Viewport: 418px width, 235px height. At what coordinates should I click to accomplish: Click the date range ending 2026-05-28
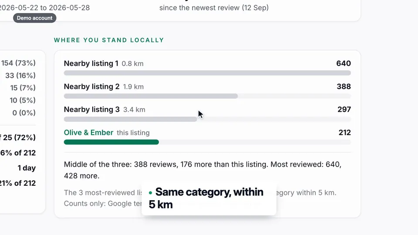[45, 8]
